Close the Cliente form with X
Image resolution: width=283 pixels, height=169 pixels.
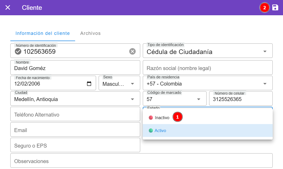click(x=8, y=7)
